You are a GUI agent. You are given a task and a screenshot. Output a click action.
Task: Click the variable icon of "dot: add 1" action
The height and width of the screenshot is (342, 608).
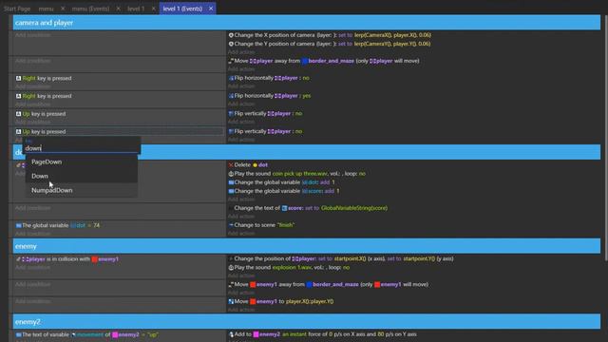[231, 182]
